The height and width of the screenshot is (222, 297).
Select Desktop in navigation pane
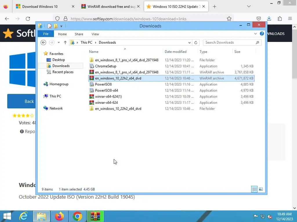point(59,60)
